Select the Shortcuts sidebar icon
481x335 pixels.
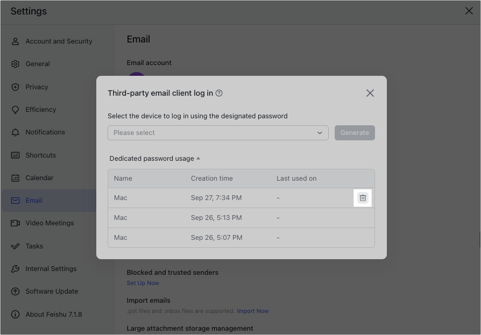click(x=16, y=155)
